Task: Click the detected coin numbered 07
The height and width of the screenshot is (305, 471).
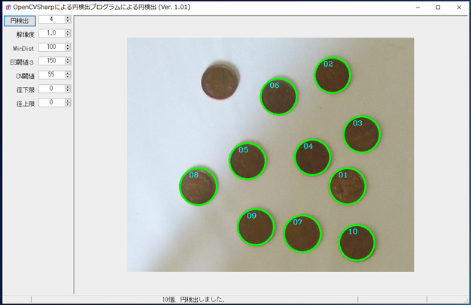Action: (302, 234)
